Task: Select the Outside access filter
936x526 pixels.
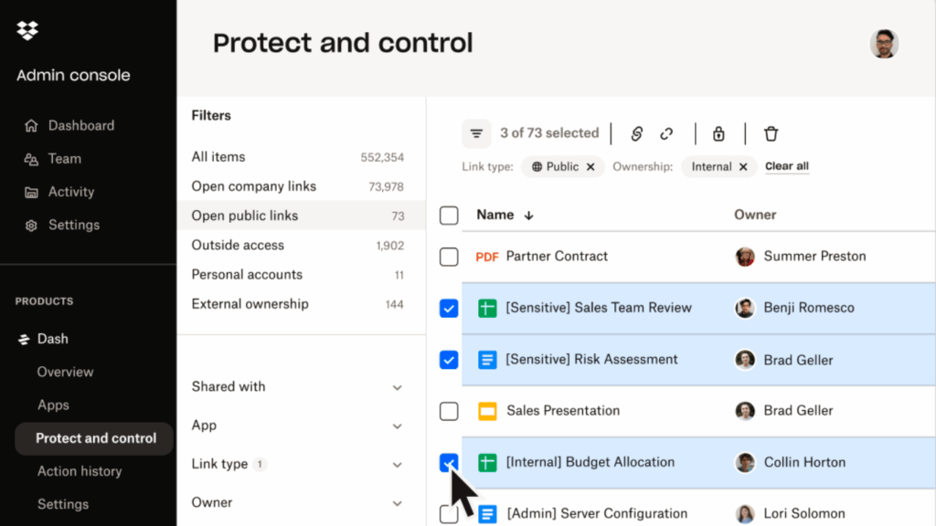Action: pos(238,245)
